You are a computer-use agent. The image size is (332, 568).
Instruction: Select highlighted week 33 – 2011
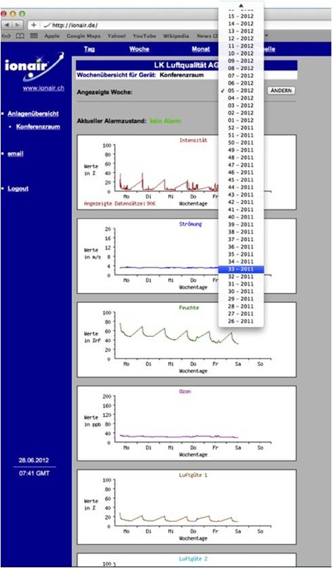coord(241,269)
